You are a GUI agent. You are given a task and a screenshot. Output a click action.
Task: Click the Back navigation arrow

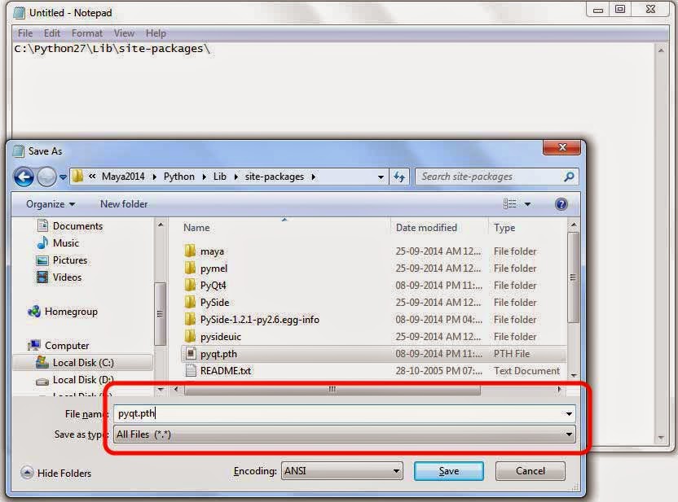24,176
